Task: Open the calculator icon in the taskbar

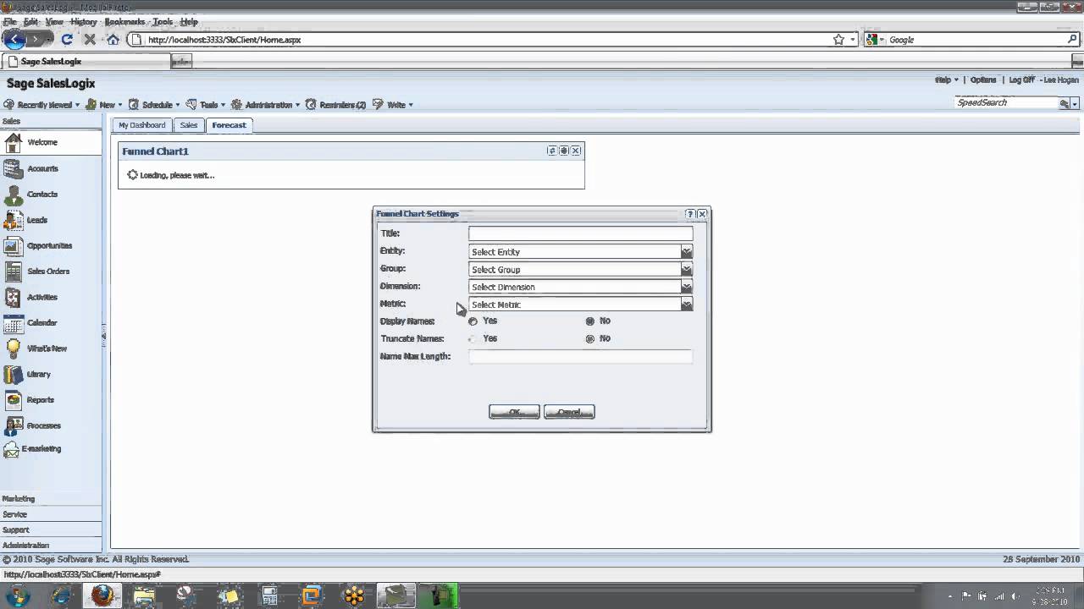Action: [x=269, y=595]
